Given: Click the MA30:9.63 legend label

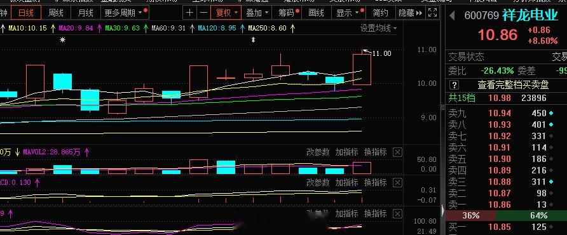Looking at the screenshot, I should click(122, 28).
